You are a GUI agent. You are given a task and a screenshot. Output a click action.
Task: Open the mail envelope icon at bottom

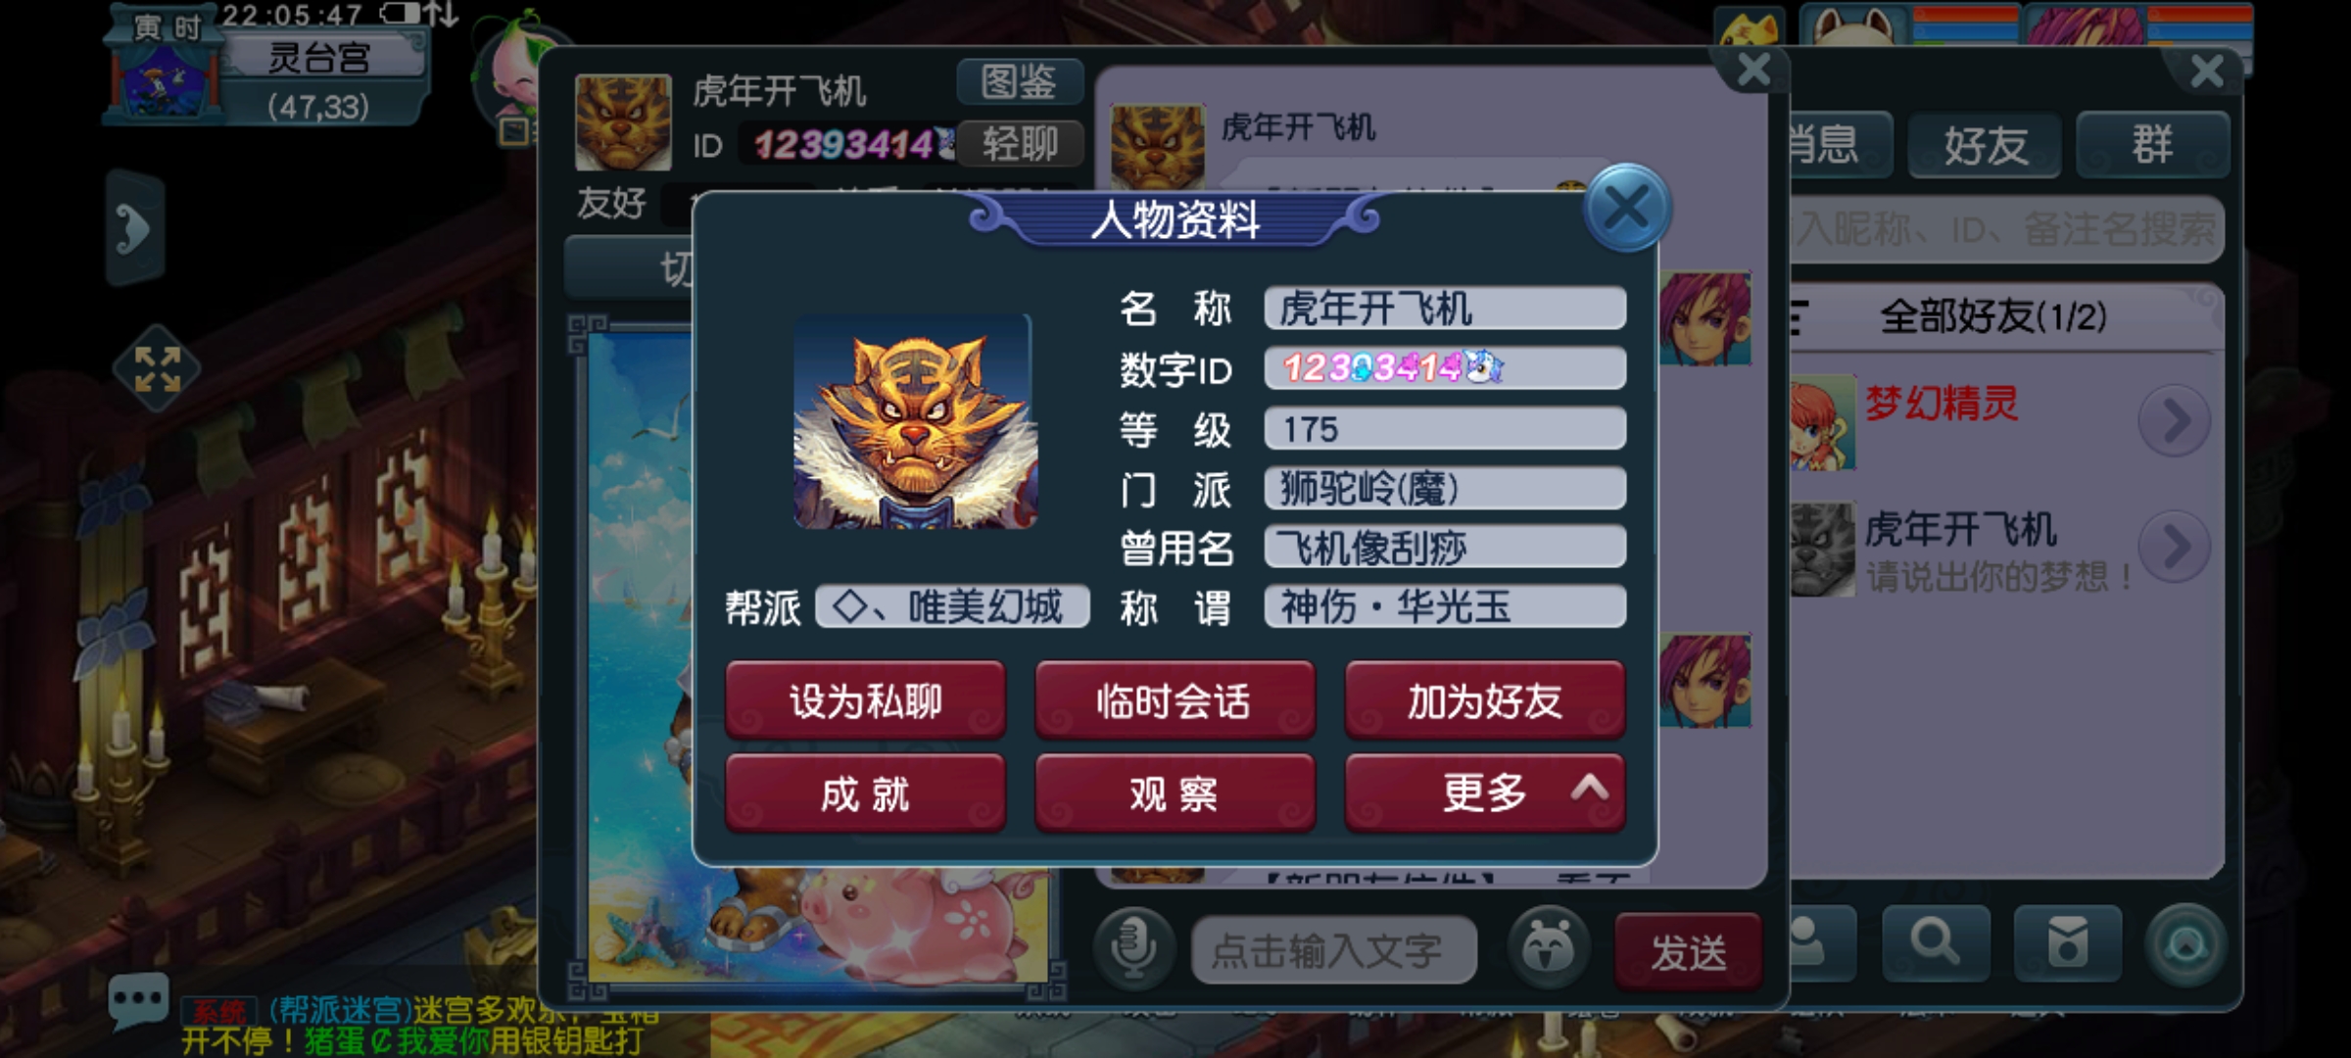click(2067, 942)
